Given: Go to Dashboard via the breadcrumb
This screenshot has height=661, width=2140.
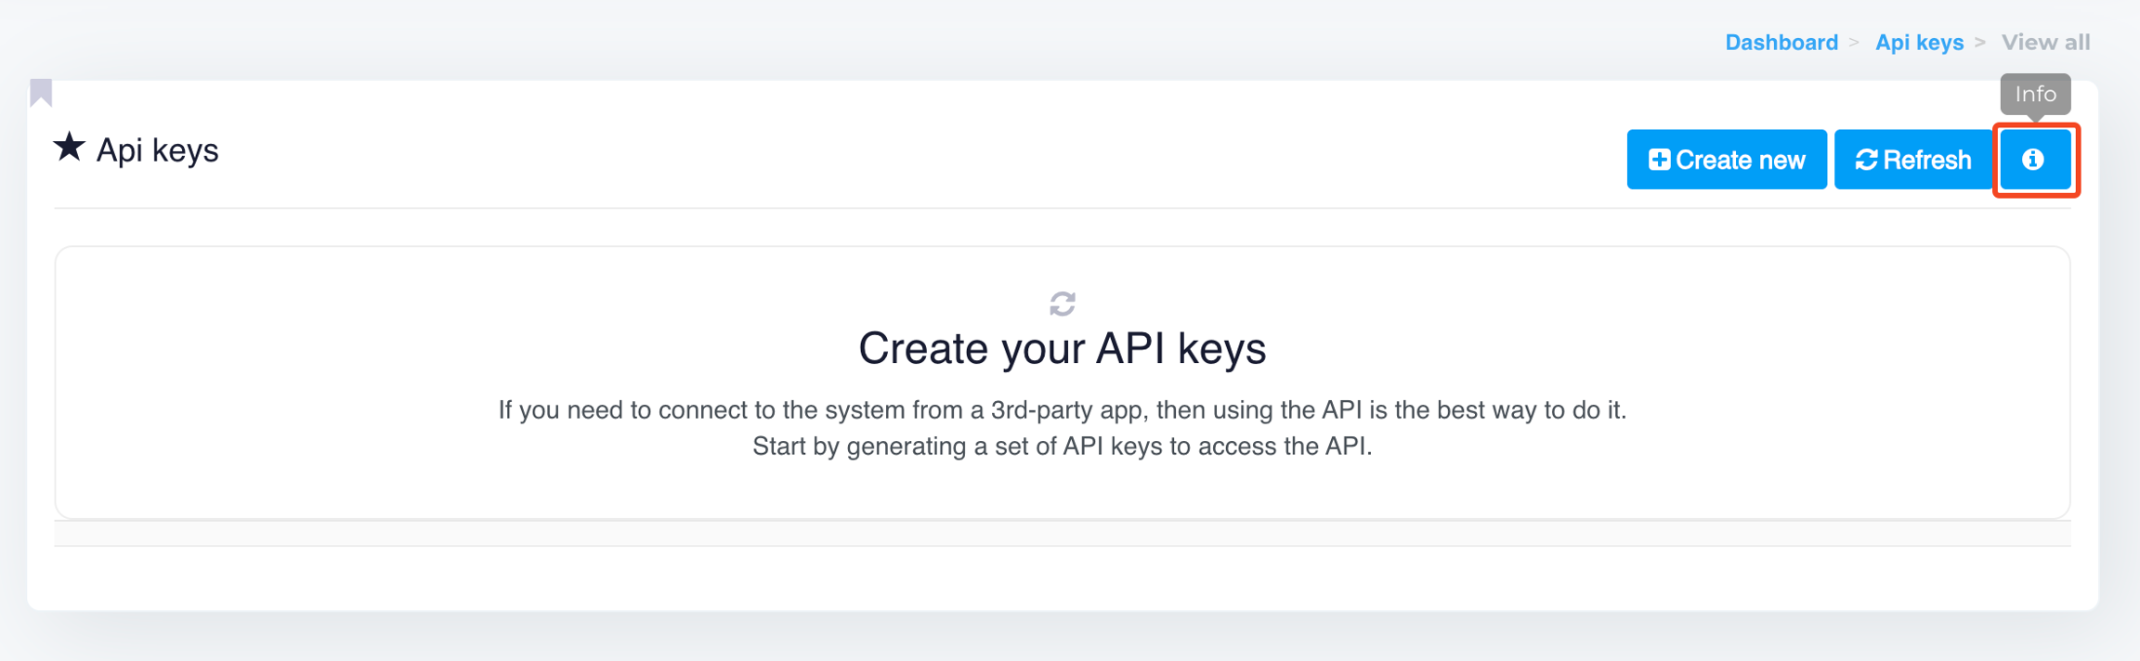Looking at the screenshot, I should click(1781, 43).
